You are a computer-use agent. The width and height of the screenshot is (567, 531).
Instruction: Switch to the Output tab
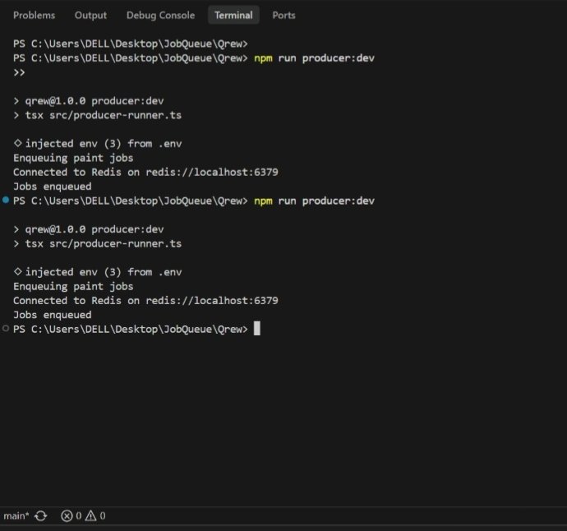pos(90,15)
